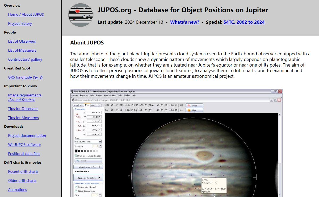Open Positional data files link
Image resolution: width=319 pixels, height=197 pixels.
tap(24, 154)
